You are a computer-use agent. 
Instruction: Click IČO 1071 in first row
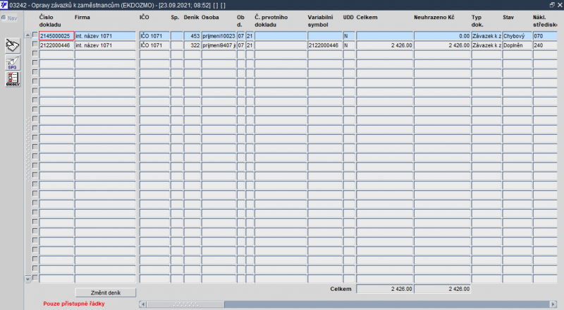click(x=154, y=36)
